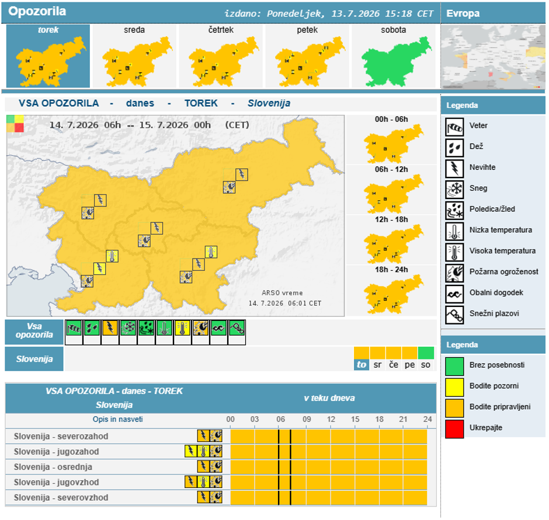Click the fire danger icon in Vsa opozorila row

point(201,328)
